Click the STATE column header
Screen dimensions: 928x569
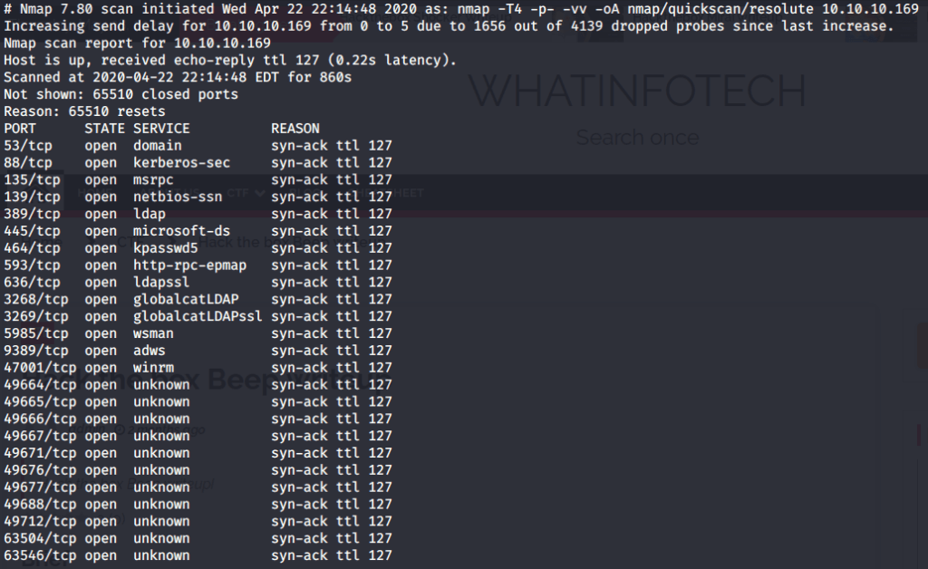pyautogui.click(x=104, y=129)
